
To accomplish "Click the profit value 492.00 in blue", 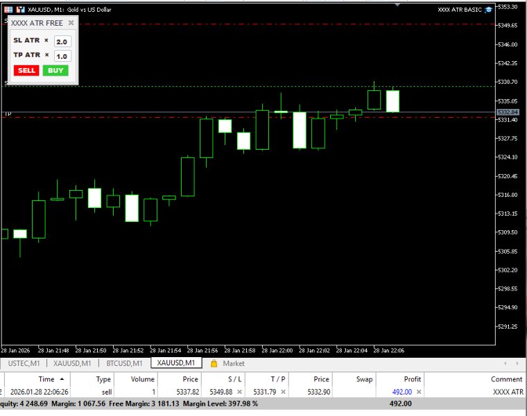I will [x=402, y=392].
